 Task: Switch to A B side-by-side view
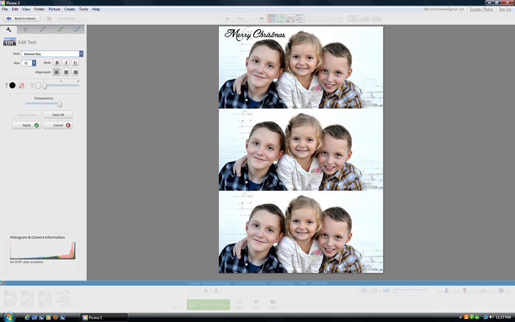pos(365,19)
